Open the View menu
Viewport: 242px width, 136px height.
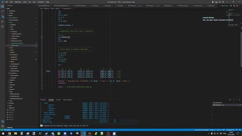point(25,2)
